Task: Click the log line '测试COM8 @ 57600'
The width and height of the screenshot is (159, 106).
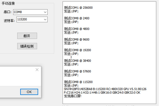Action: tap(77, 71)
